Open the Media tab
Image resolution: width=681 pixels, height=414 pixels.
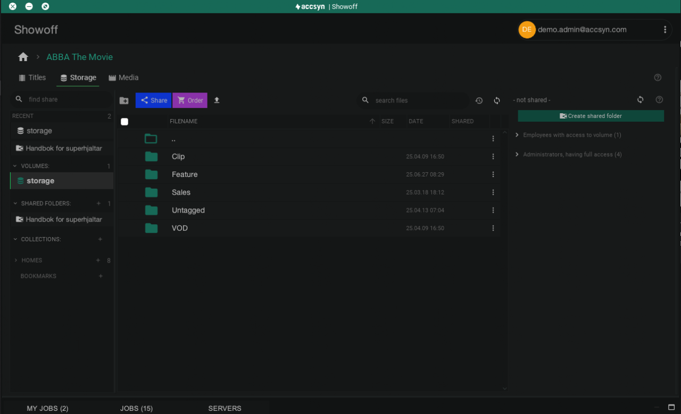coord(123,78)
